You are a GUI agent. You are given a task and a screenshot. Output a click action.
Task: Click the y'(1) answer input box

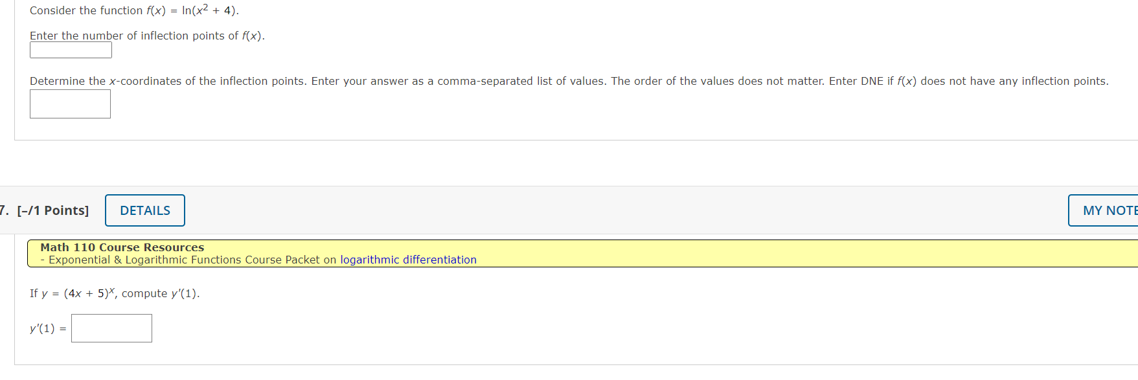click(x=111, y=328)
